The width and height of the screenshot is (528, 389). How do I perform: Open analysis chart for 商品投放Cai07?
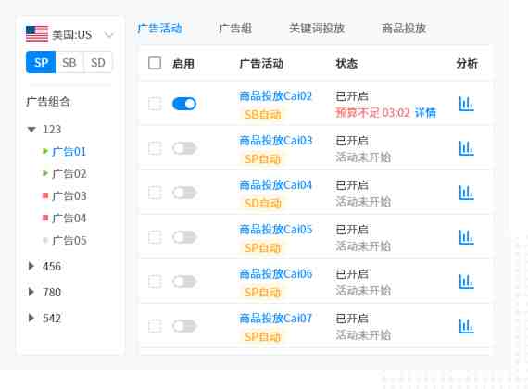pyautogui.click(x=466, y=326)
